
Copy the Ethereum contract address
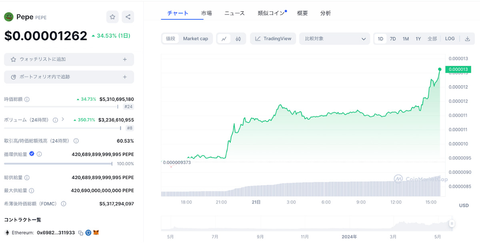[x=81, y=233]
